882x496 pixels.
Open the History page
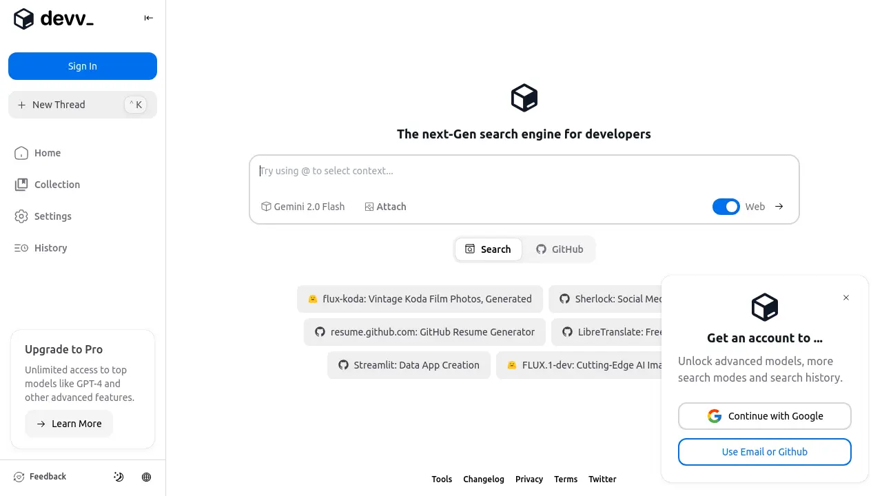point(41,248)
